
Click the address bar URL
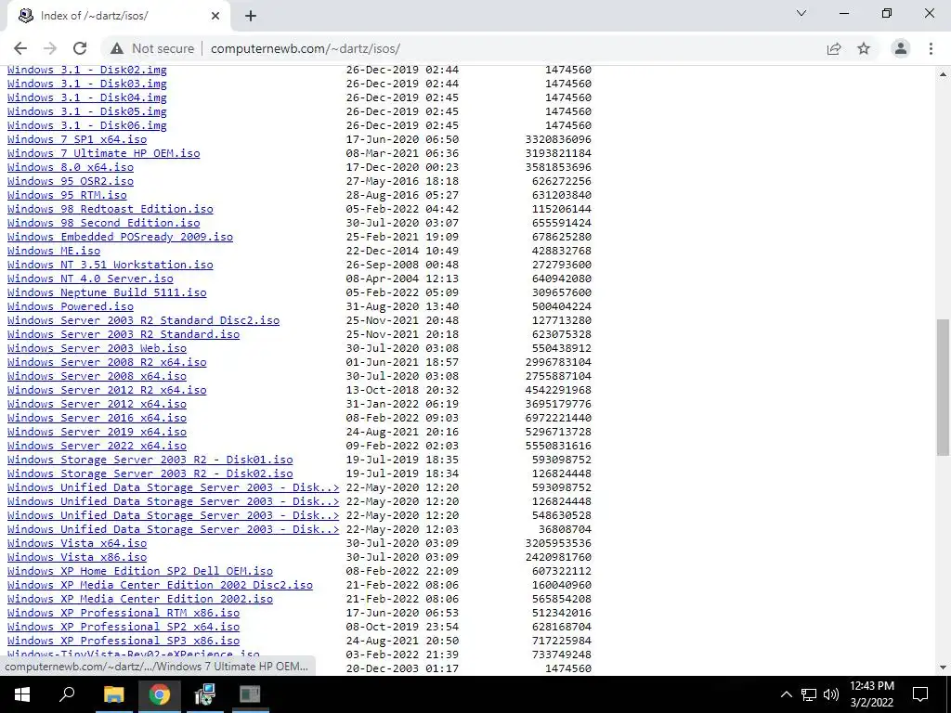(305, 48)
